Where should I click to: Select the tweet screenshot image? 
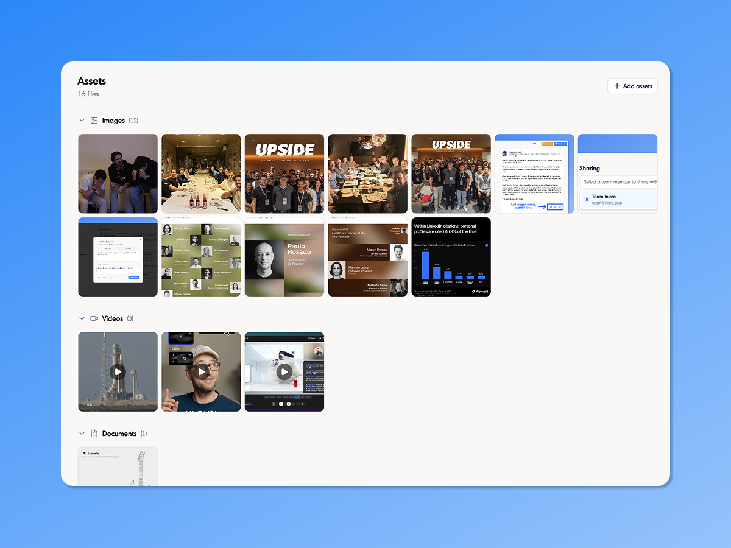pyautogui.click(x=534, y=174)
